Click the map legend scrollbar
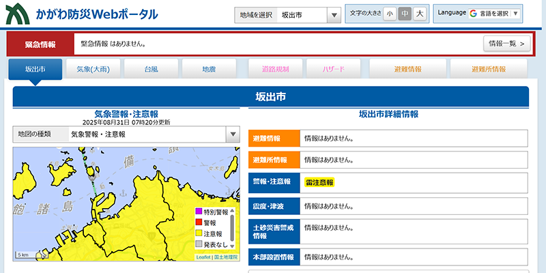Viewport: 546px width, 273px height. point(232,228)
